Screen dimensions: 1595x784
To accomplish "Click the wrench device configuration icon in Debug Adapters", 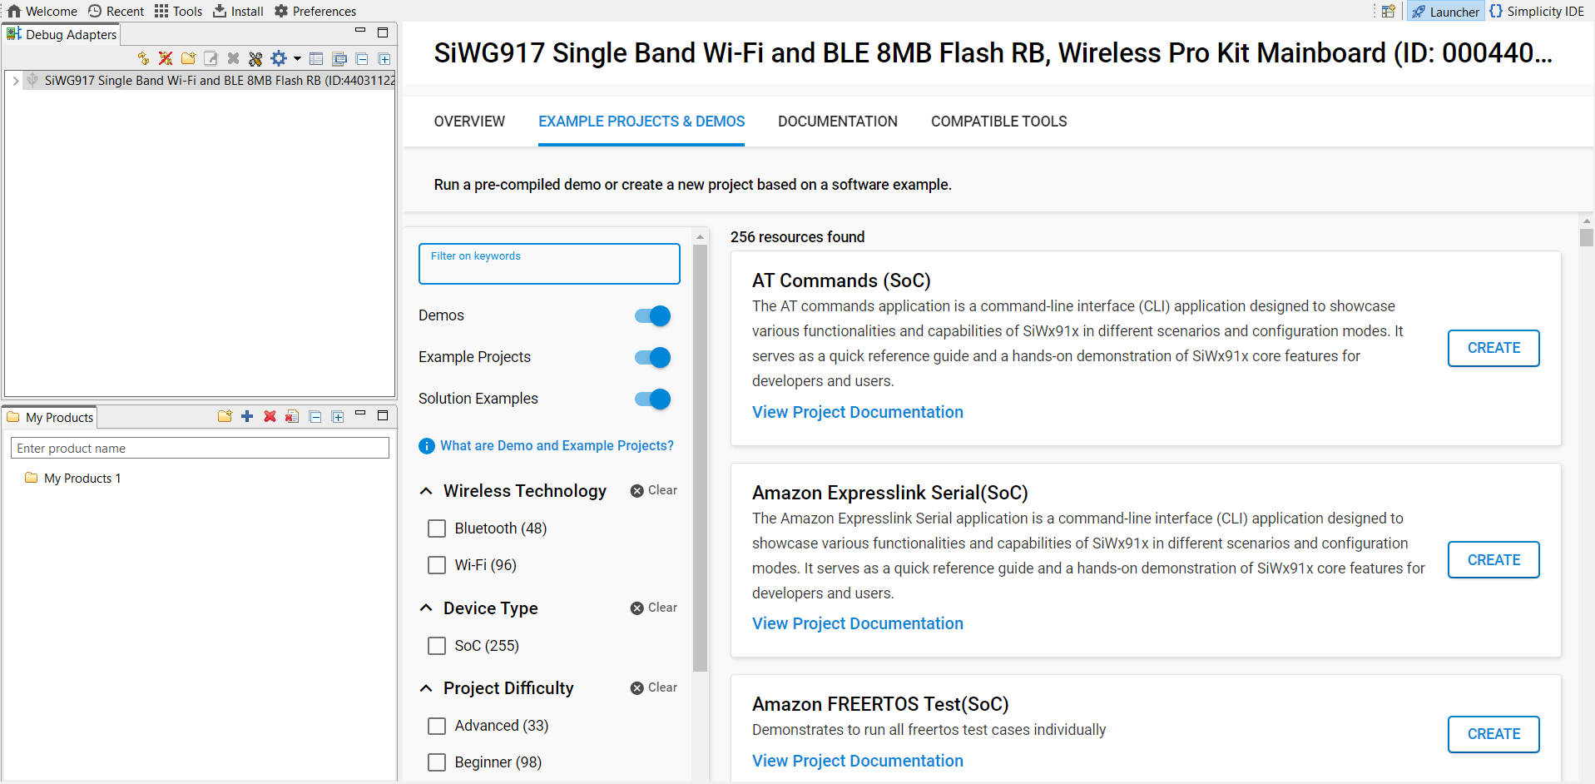I will pyautogui.click(x=255, y=58).
